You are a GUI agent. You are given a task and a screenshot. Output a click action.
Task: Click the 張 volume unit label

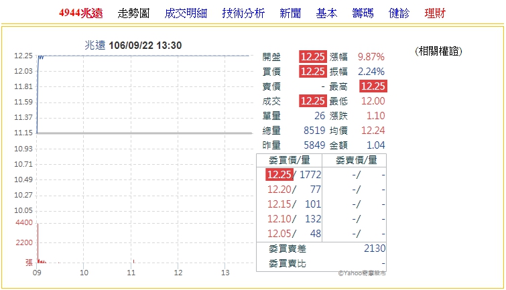(29, 263)
